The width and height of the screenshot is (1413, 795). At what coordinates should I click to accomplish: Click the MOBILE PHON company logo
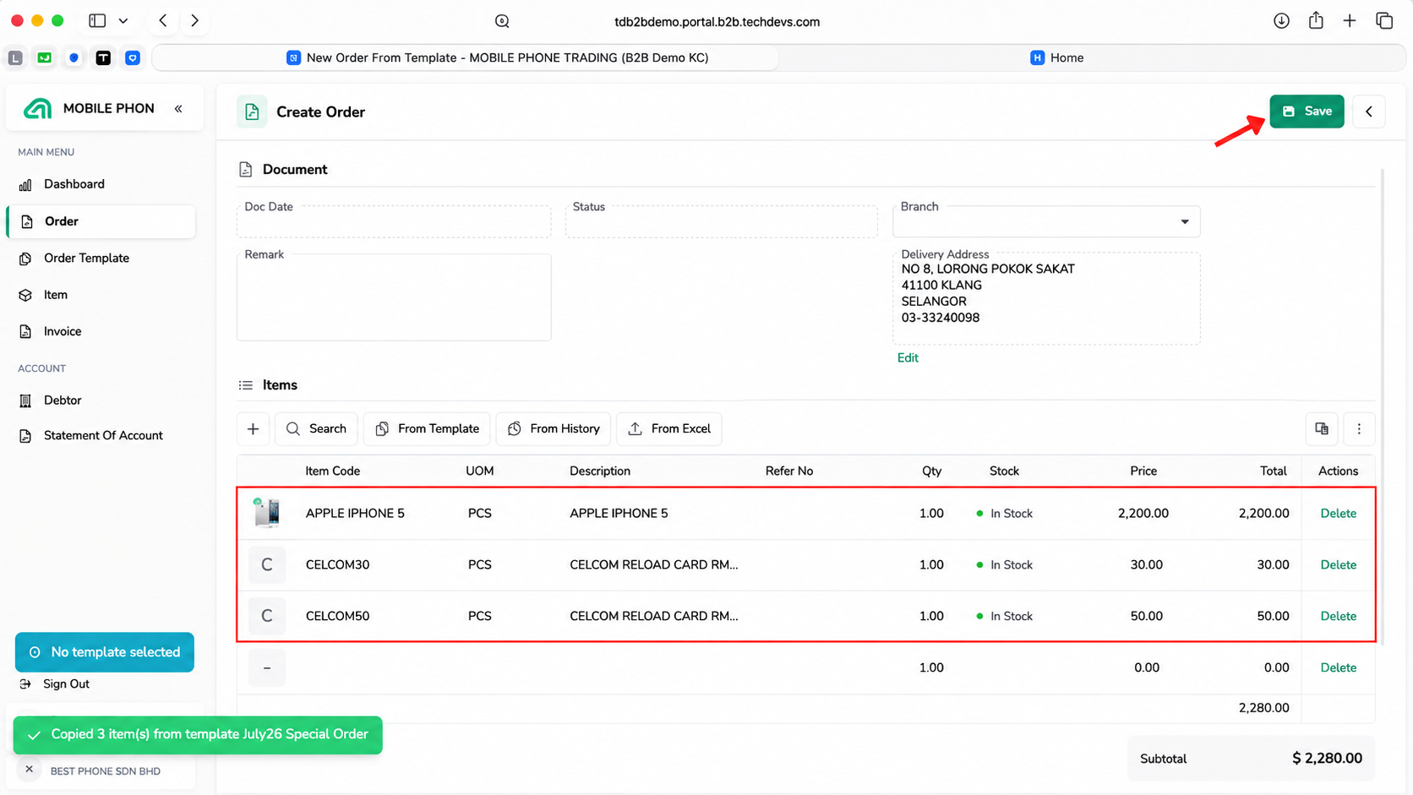tap(37, 109)
